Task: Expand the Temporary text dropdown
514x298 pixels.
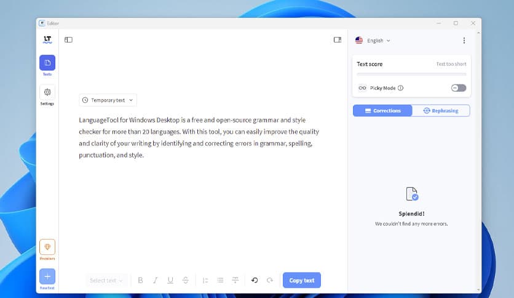Action: tap(108, 100)
